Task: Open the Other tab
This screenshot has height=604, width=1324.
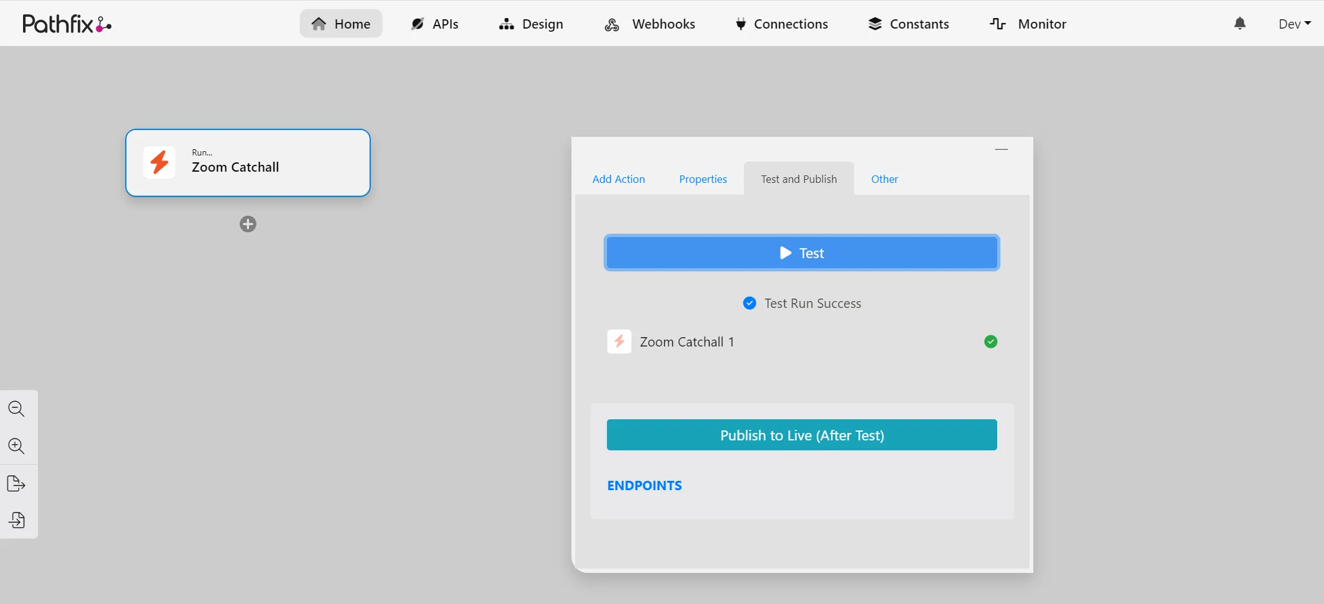Action: click(885, 179)
